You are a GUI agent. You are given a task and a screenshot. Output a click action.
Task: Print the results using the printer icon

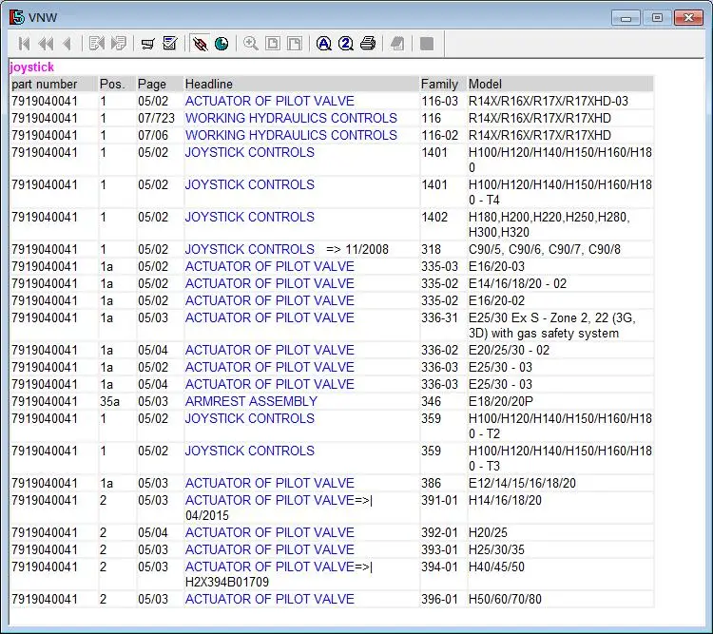(x=368, y=44)
